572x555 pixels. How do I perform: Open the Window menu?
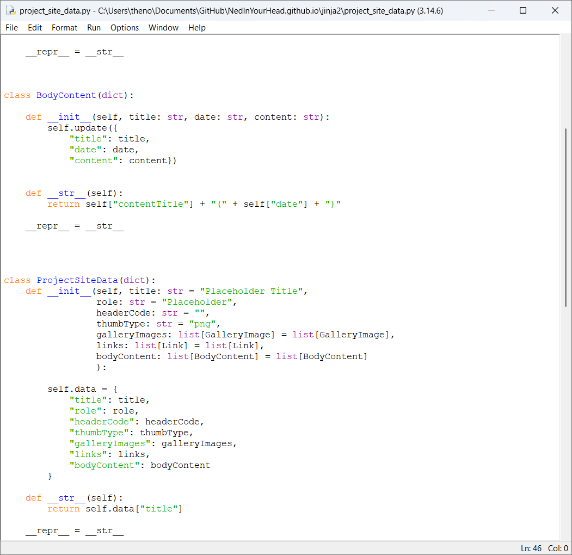point(163,28)
